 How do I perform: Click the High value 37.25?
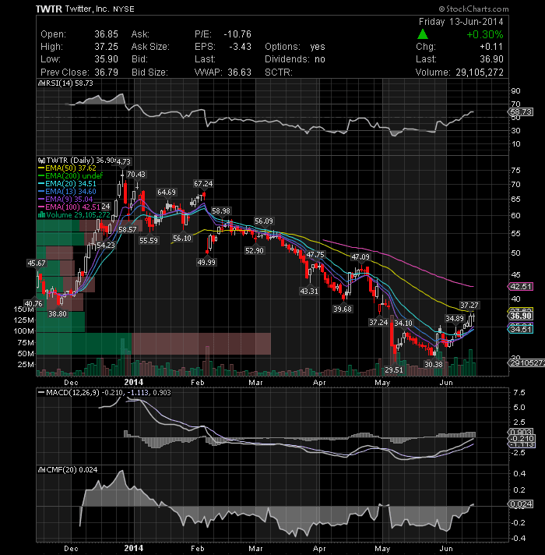point(106,47)
